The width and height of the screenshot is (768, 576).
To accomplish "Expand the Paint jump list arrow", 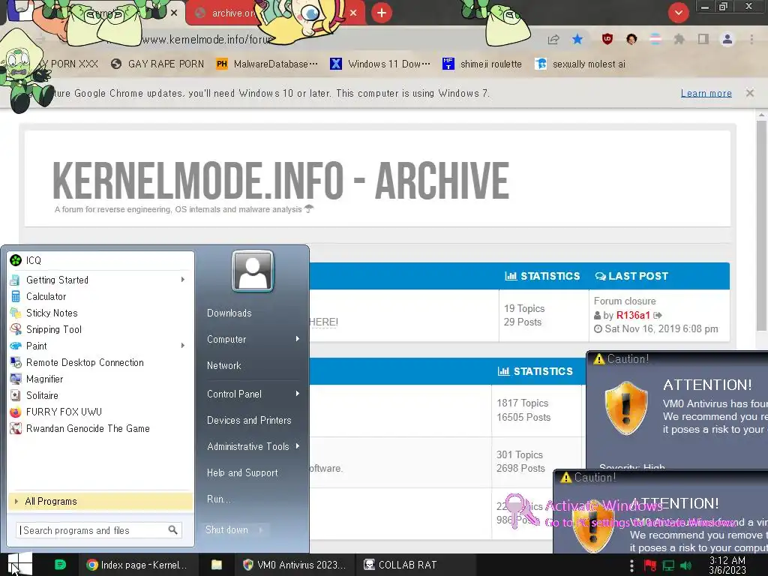I will tap(183, 346).
